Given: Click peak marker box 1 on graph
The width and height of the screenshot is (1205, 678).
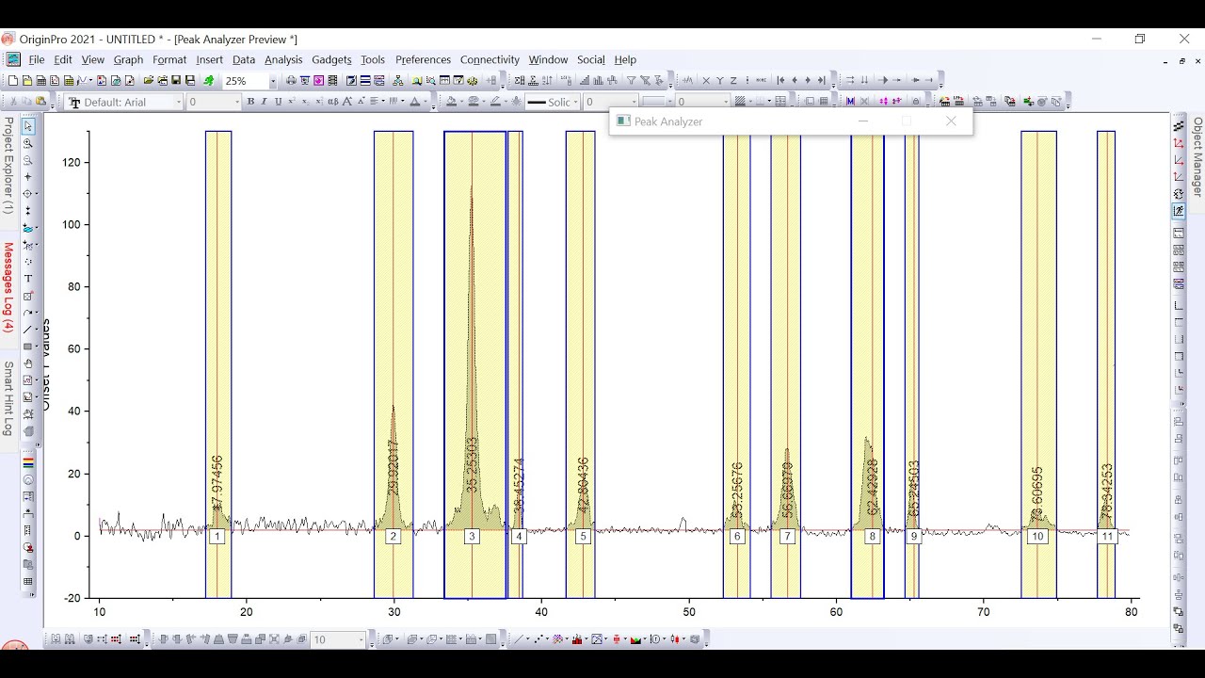Looking at the screenshot, I should pos(217,537).
